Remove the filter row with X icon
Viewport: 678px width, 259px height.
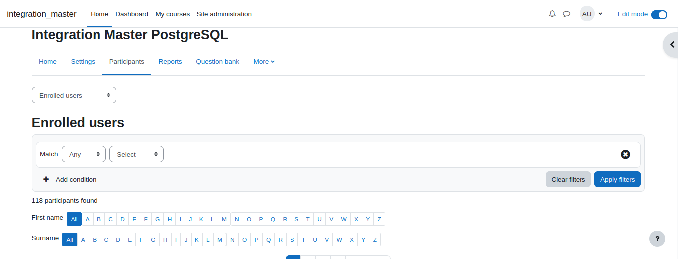tap(625, 154)
